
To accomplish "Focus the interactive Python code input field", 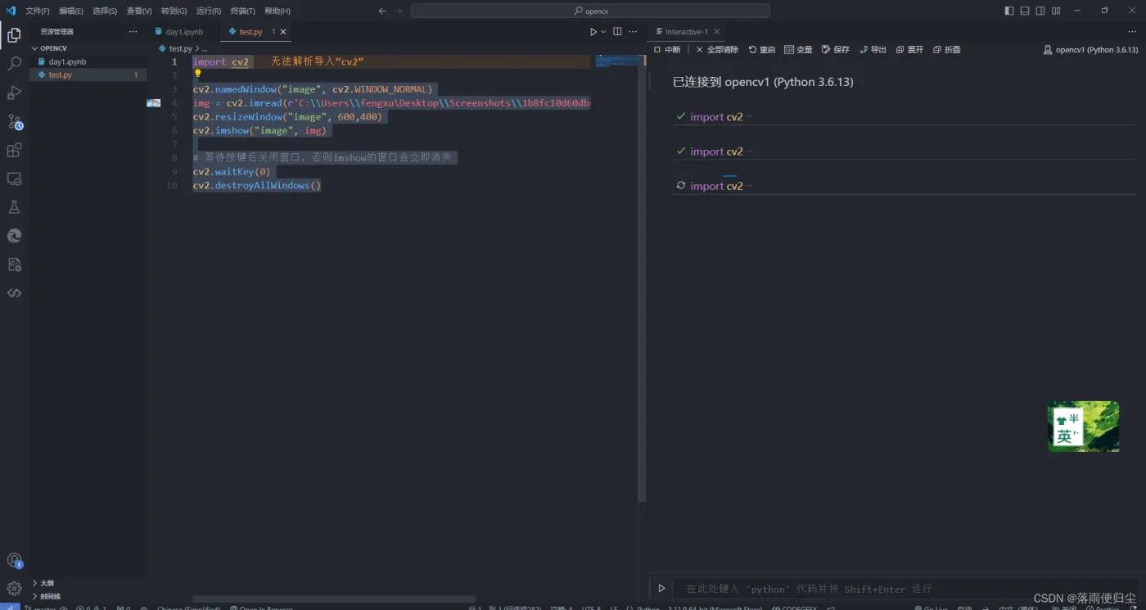I will [905, 588].
